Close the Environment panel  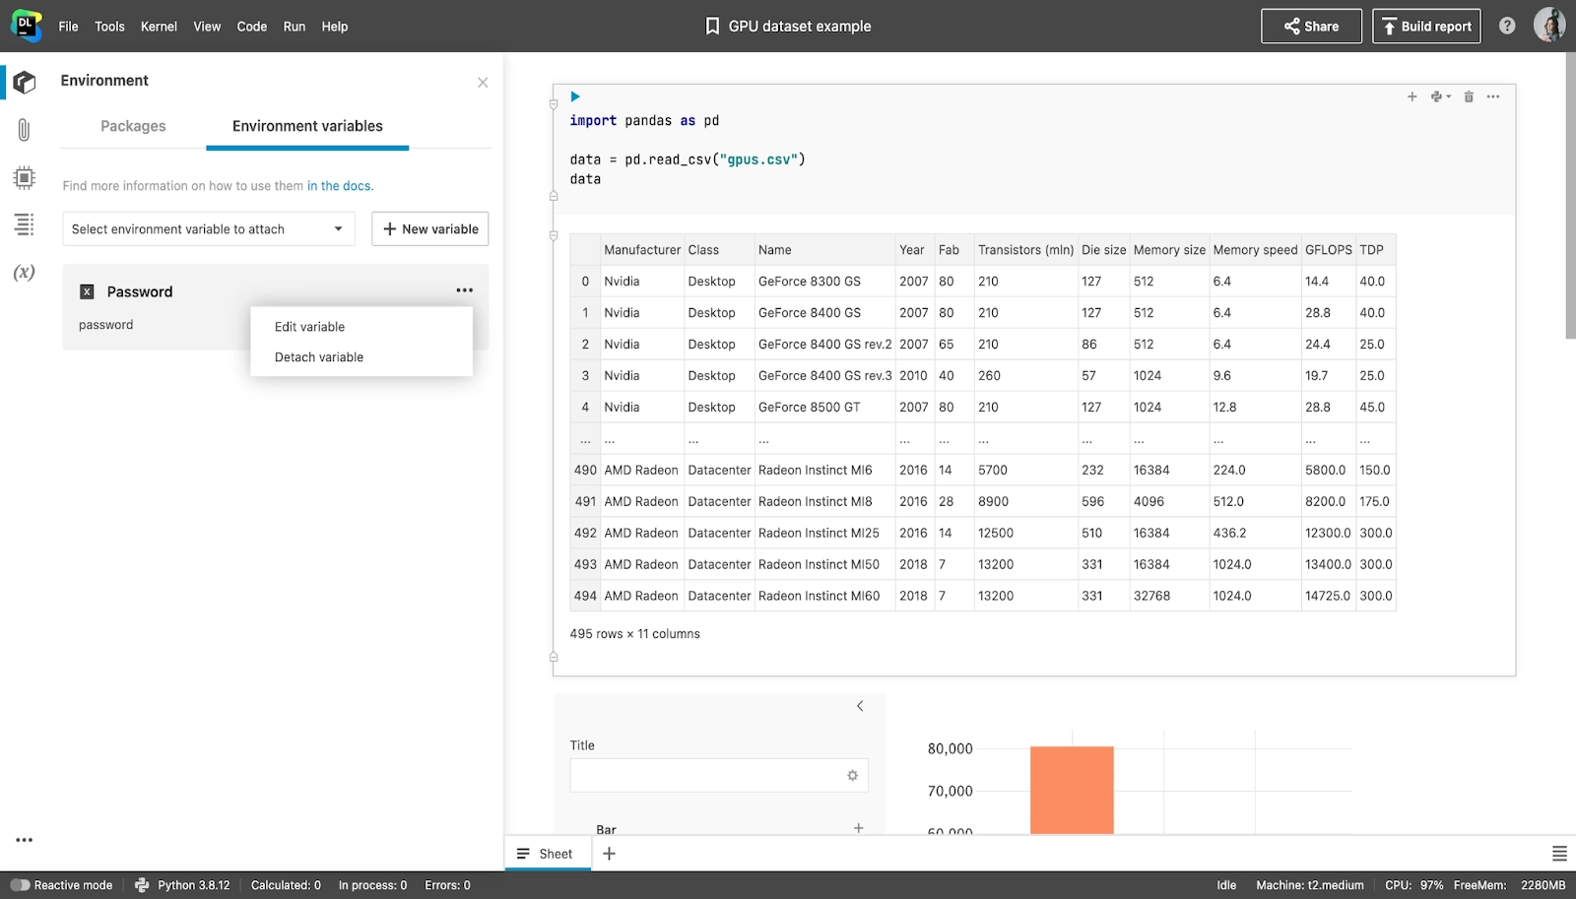click(x=483, y=83)
